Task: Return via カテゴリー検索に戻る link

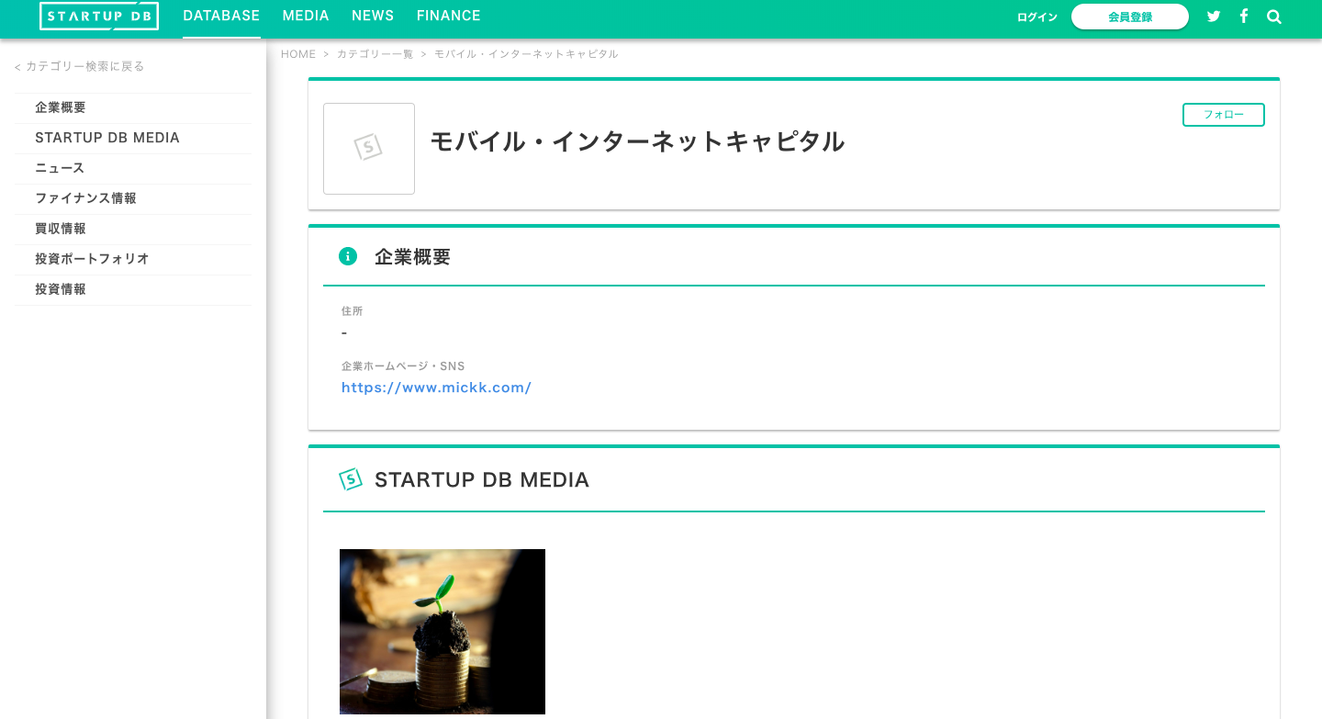Action: click(x=78, y=66)
